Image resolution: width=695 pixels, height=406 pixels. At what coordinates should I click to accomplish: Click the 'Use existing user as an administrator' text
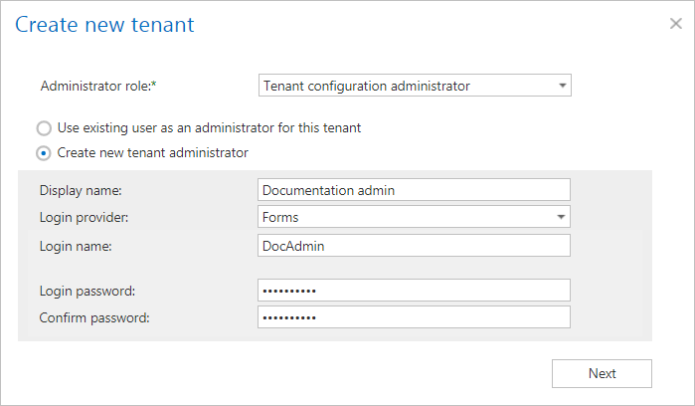[209, 128]
